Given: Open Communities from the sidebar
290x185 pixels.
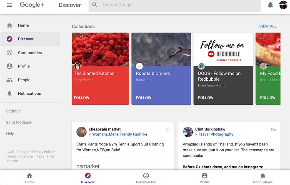Looking at the screenshot, I should coord(30,52).
